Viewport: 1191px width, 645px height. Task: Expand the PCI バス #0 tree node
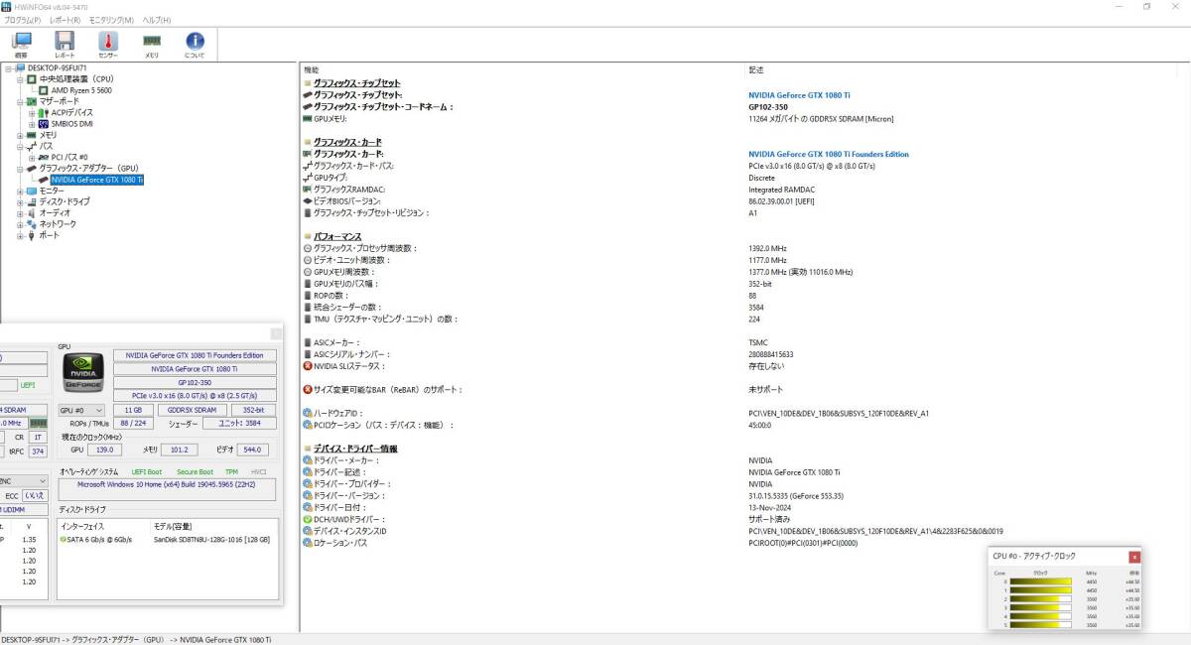click(32, 157)
